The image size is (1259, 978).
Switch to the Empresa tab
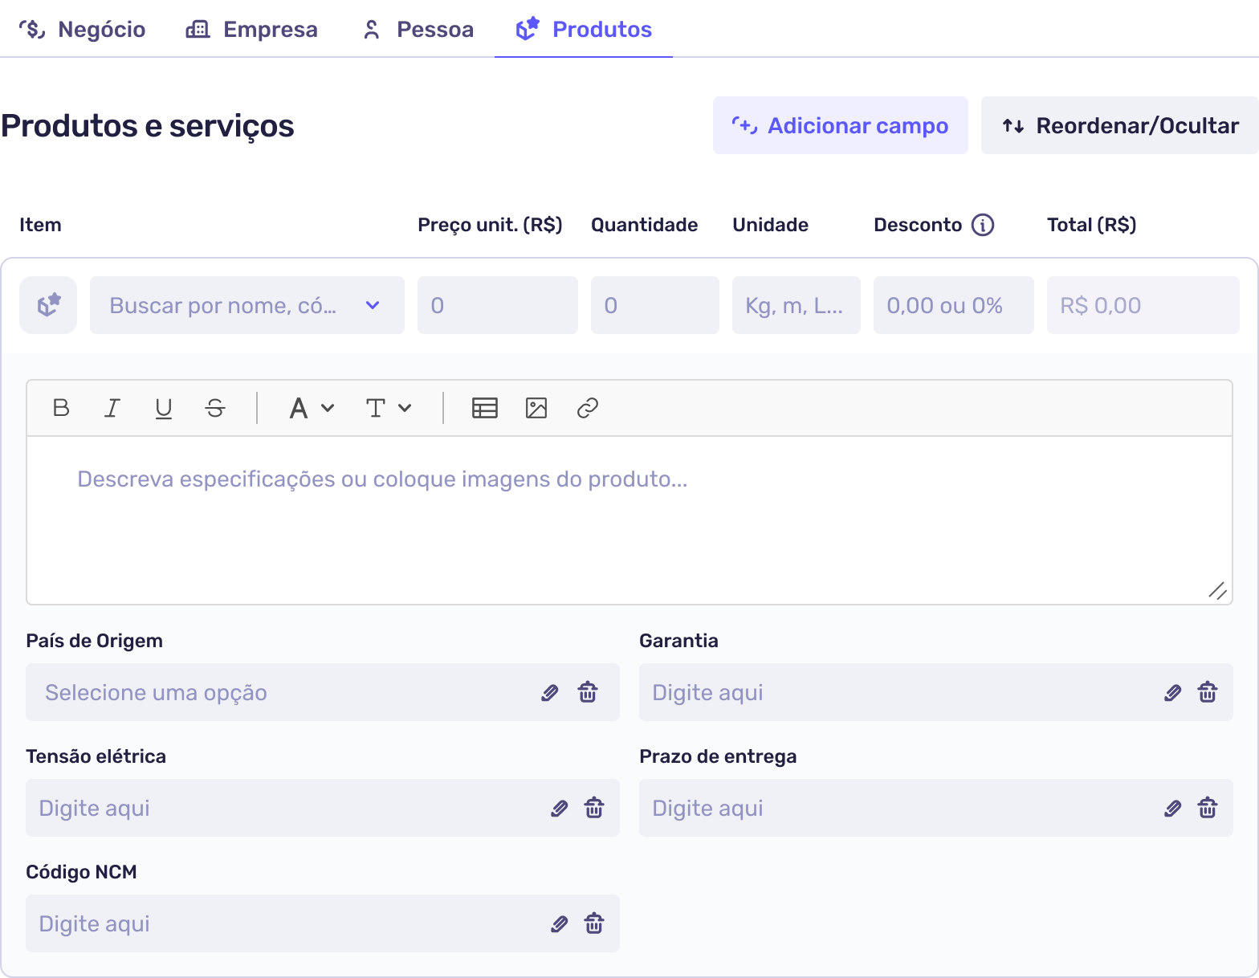coord(252,30)
